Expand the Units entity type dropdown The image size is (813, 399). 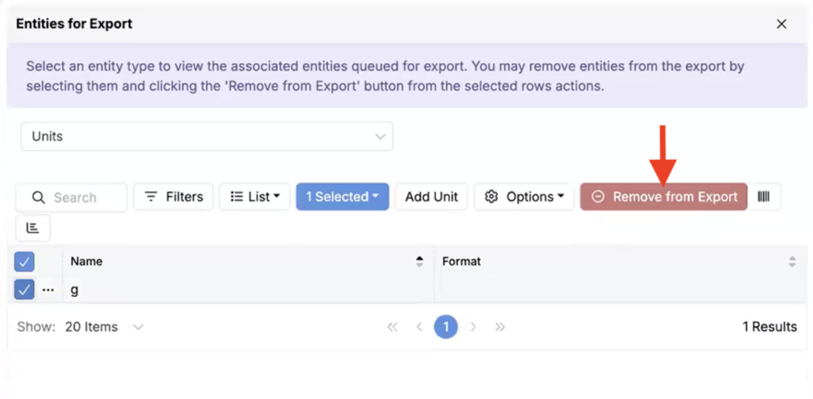206,136
